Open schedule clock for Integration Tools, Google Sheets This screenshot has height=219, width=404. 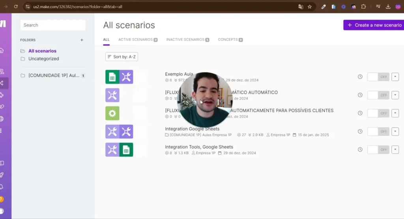click(x=360, y=150)
